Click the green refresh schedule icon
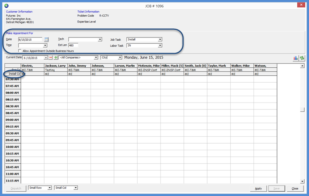The height and width of the screenshot is (196, 309). (302, 58)
